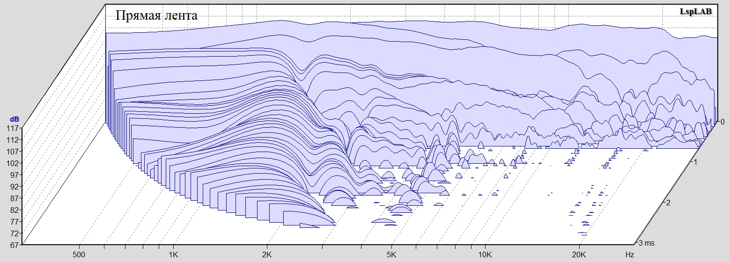Viewport: 729px width, 262px height.
Task: Click the 97 dB axis value
Action: tap(15, 175)
